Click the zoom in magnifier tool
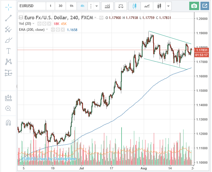This screenshot has width=212, height=172. point(8,108)
